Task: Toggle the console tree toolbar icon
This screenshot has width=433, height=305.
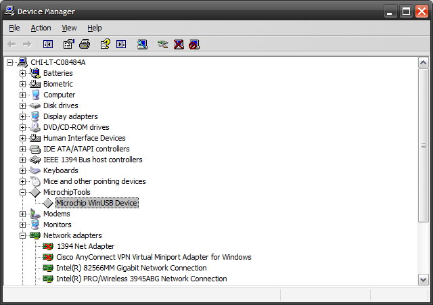Action: [48, 44]
